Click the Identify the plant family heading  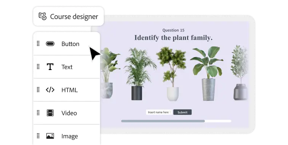[x=173, y=38]
